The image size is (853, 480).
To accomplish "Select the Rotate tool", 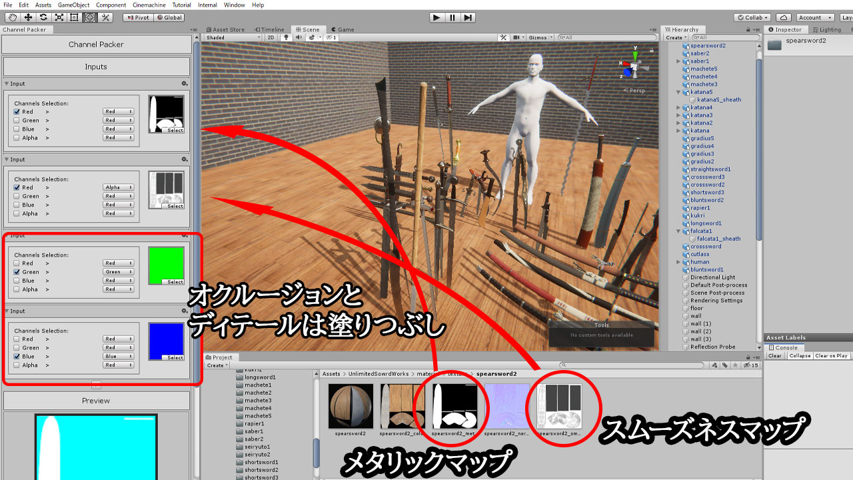I will pos(43,17).
